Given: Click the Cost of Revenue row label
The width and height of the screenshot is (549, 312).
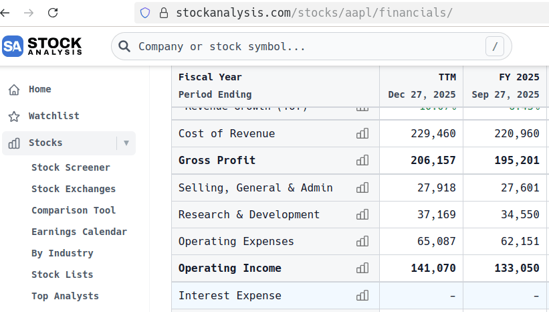Looking at the screenshot, I should click(x=227, y=133).
